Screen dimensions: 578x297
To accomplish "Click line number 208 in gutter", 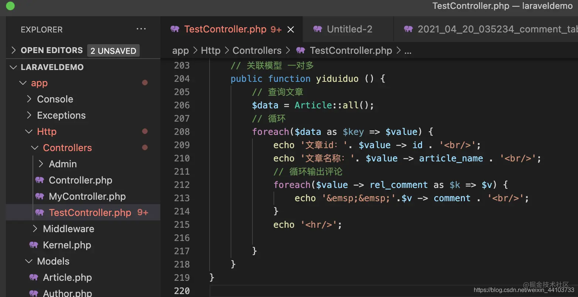I will [182, 132].
